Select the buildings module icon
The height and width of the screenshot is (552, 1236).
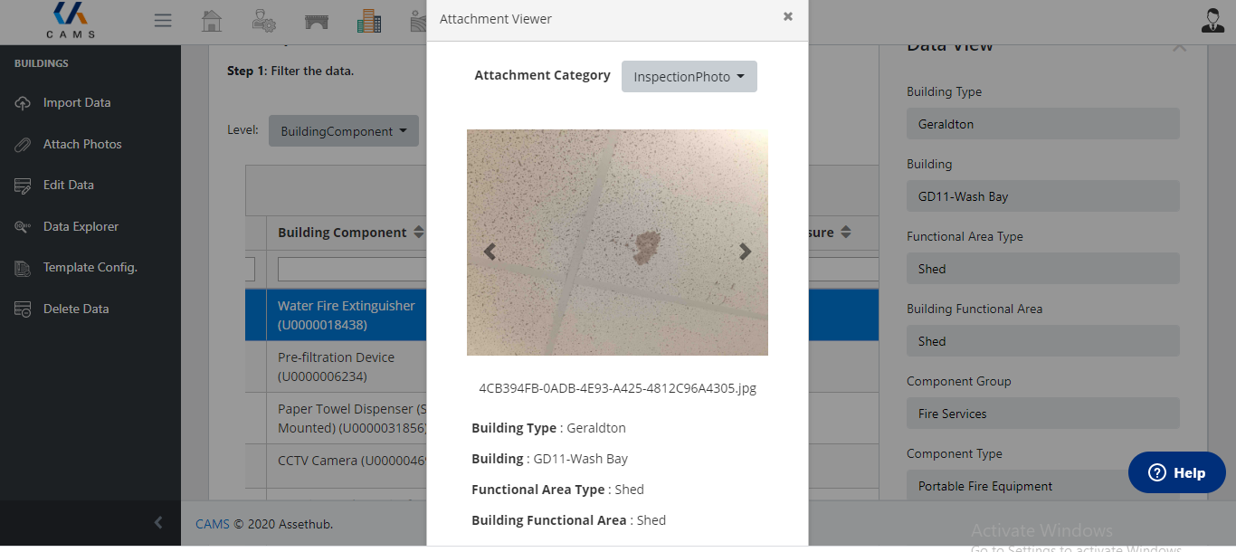coord(369,21)
